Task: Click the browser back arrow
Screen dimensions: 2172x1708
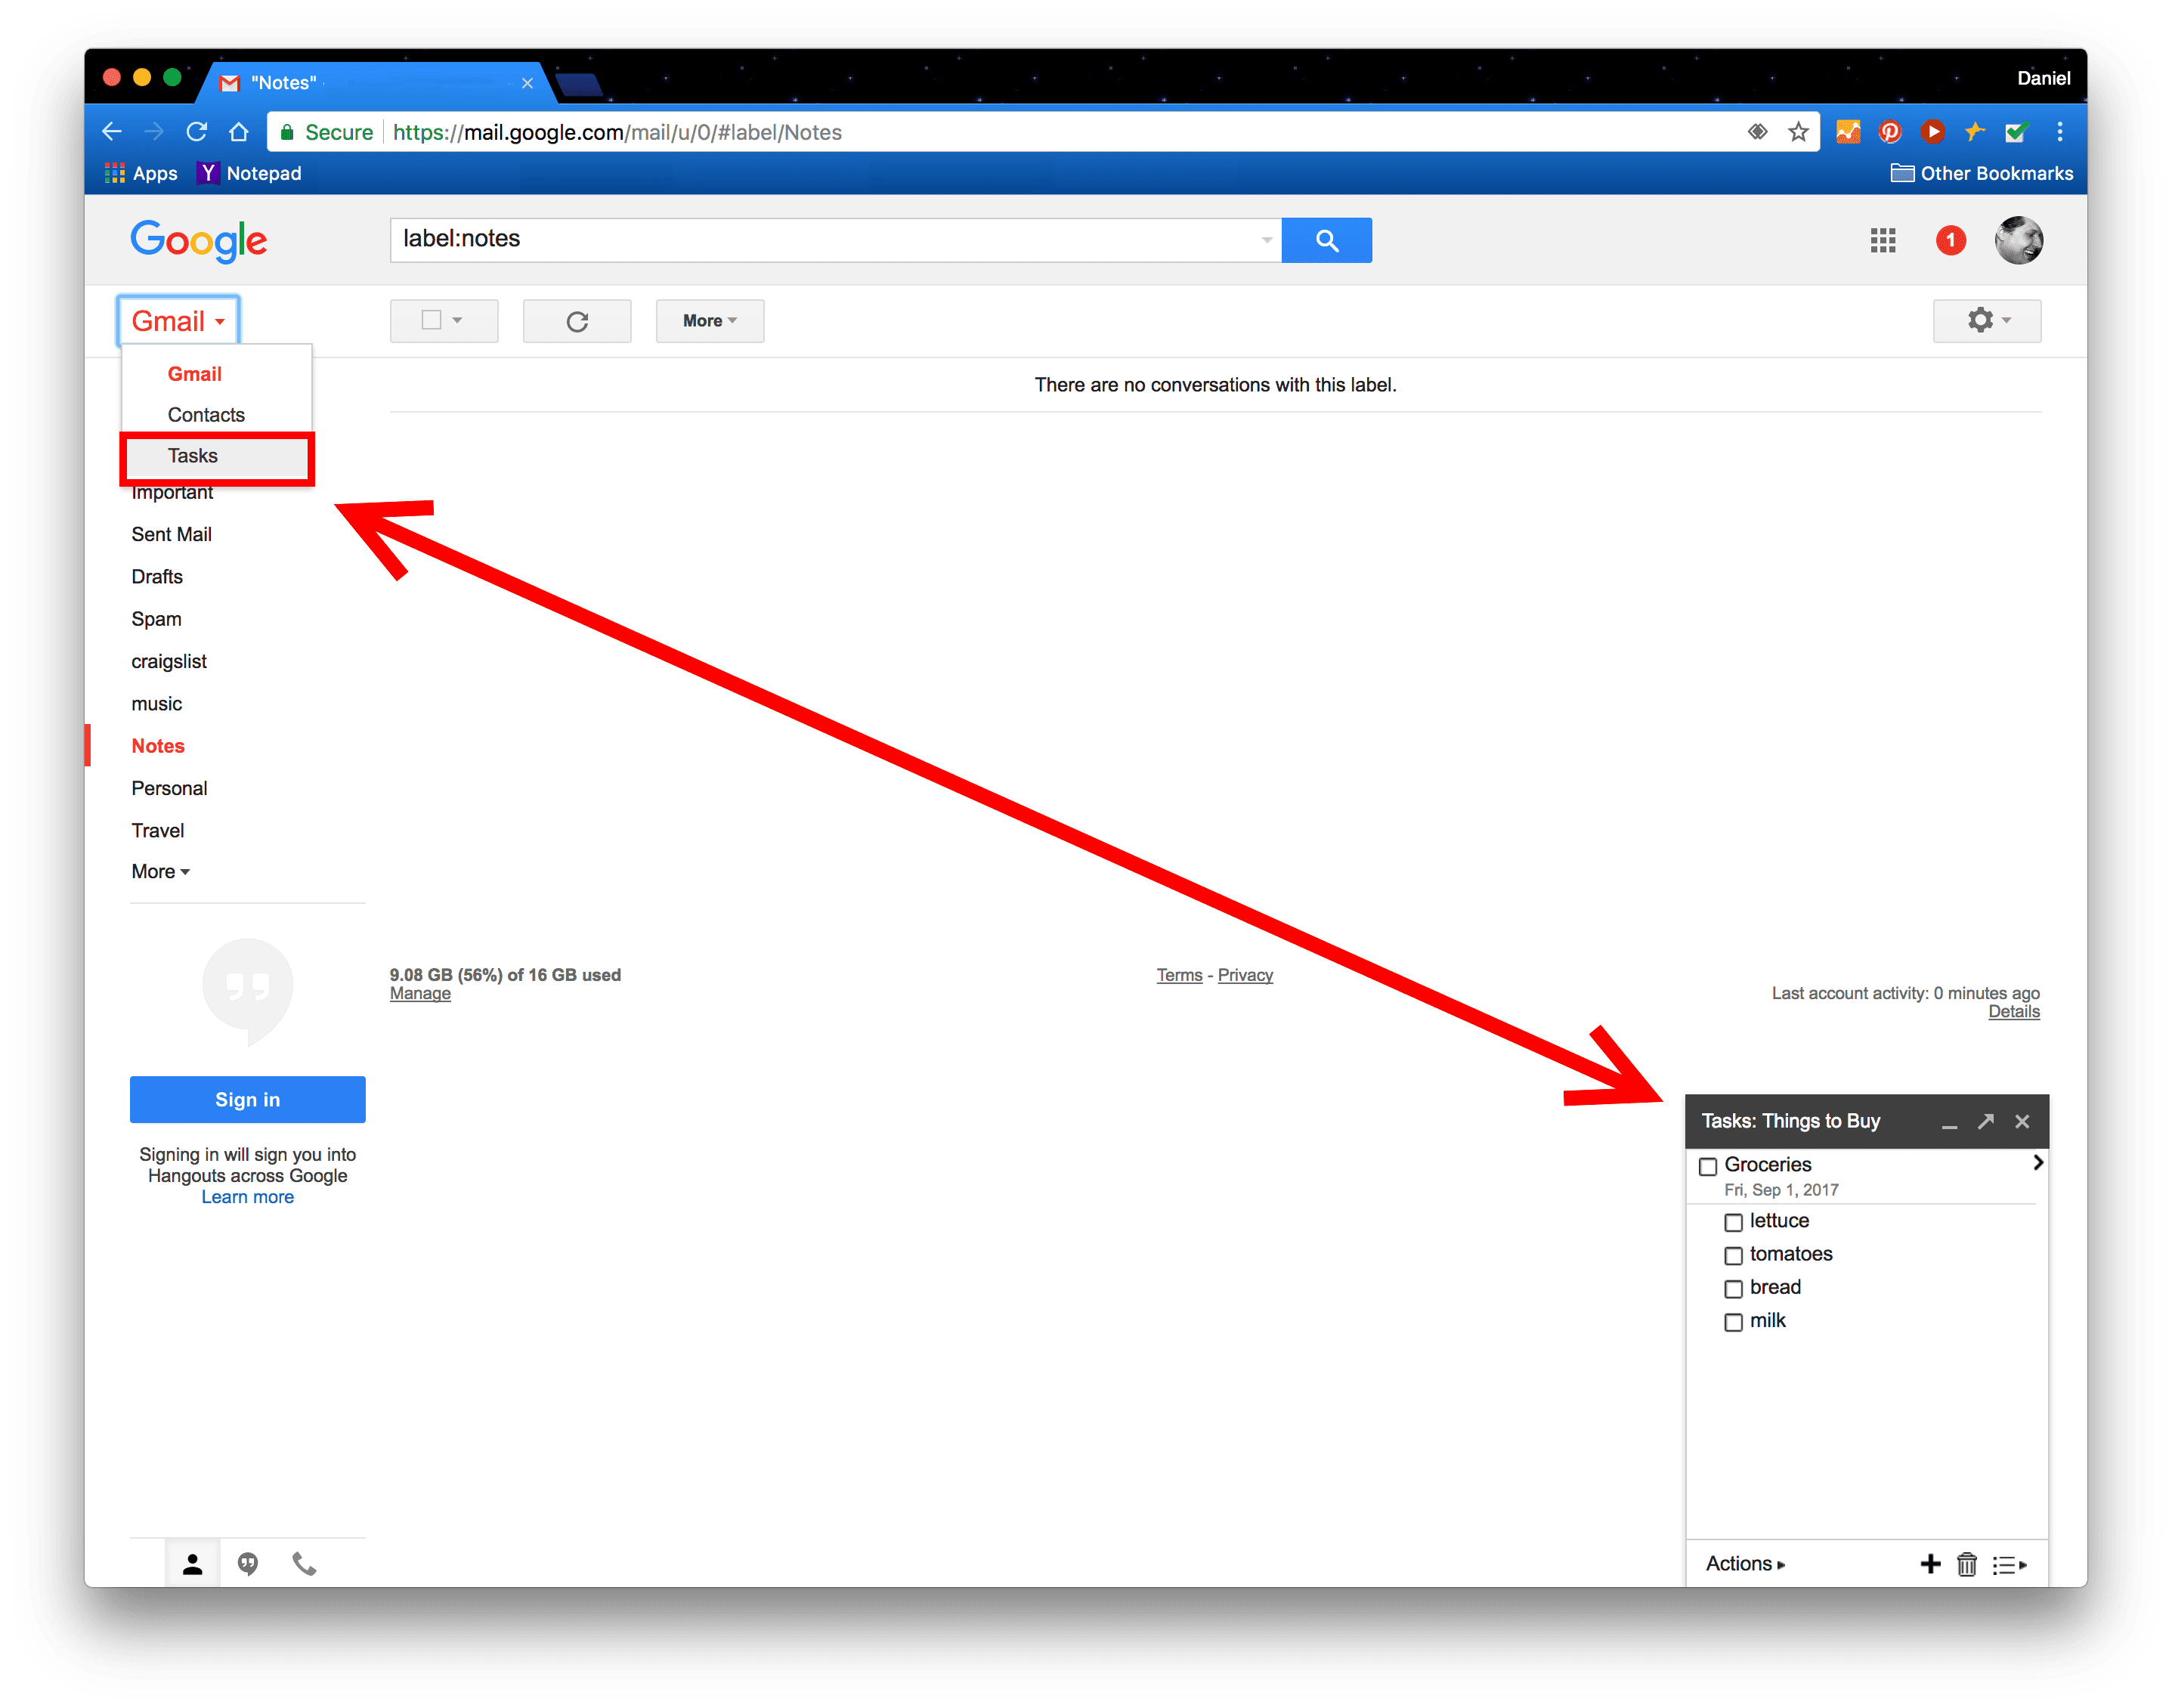Action: click(112, 132)
